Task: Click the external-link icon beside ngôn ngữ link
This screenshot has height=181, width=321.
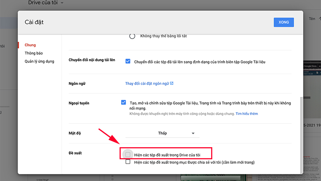Action: 172,83
